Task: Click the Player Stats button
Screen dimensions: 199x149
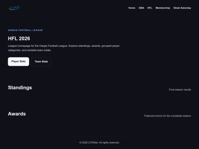Action: [18, 61]
